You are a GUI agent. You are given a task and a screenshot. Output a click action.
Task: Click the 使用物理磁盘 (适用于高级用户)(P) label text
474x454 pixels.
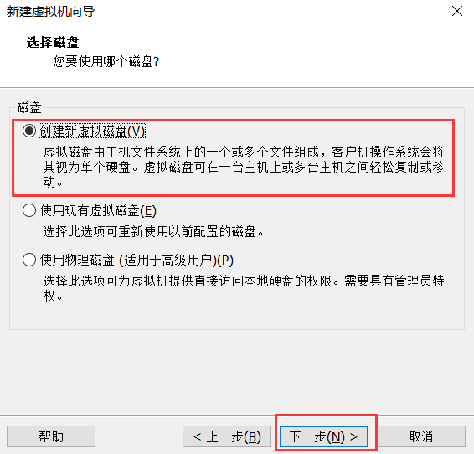tap(137, 260)
